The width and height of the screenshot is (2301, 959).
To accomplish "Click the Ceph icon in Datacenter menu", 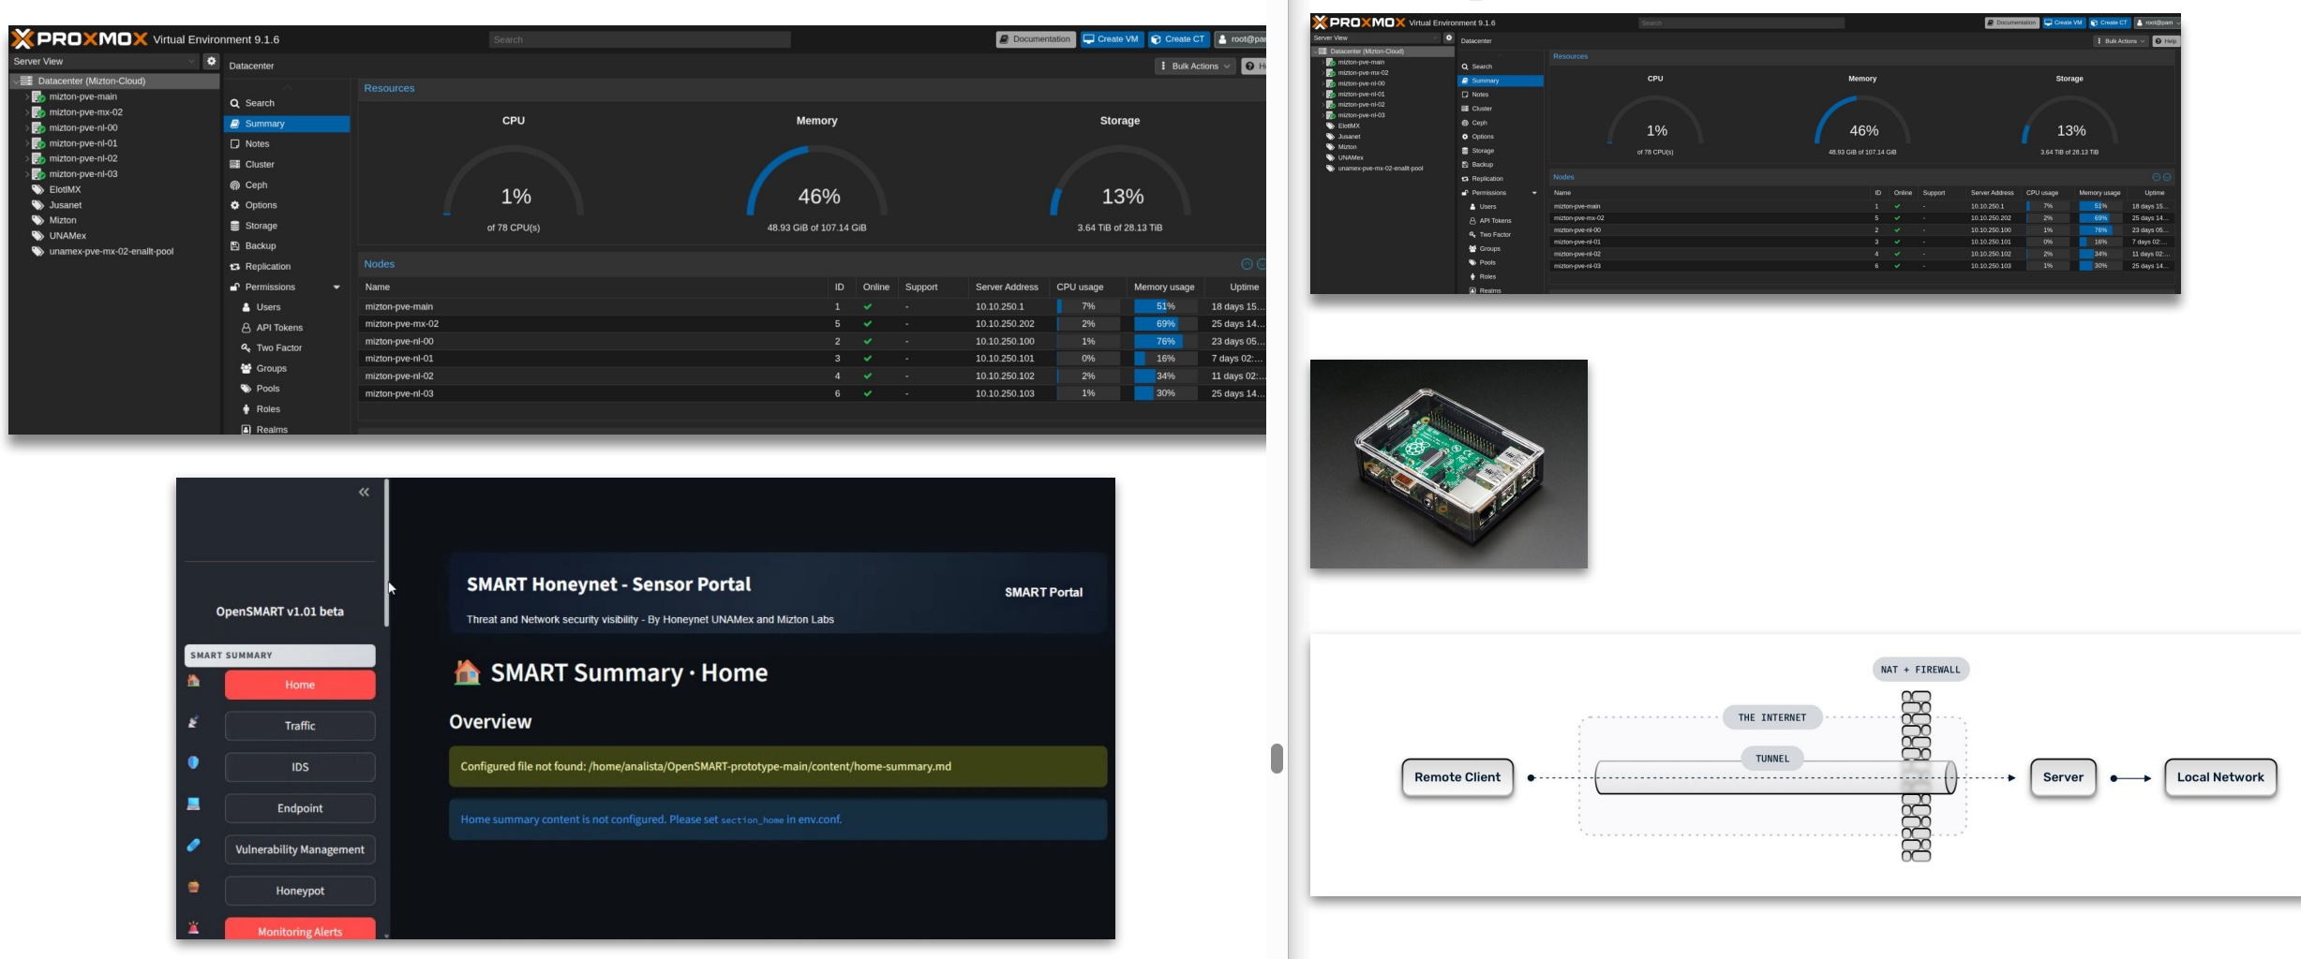I will point(235,185).
